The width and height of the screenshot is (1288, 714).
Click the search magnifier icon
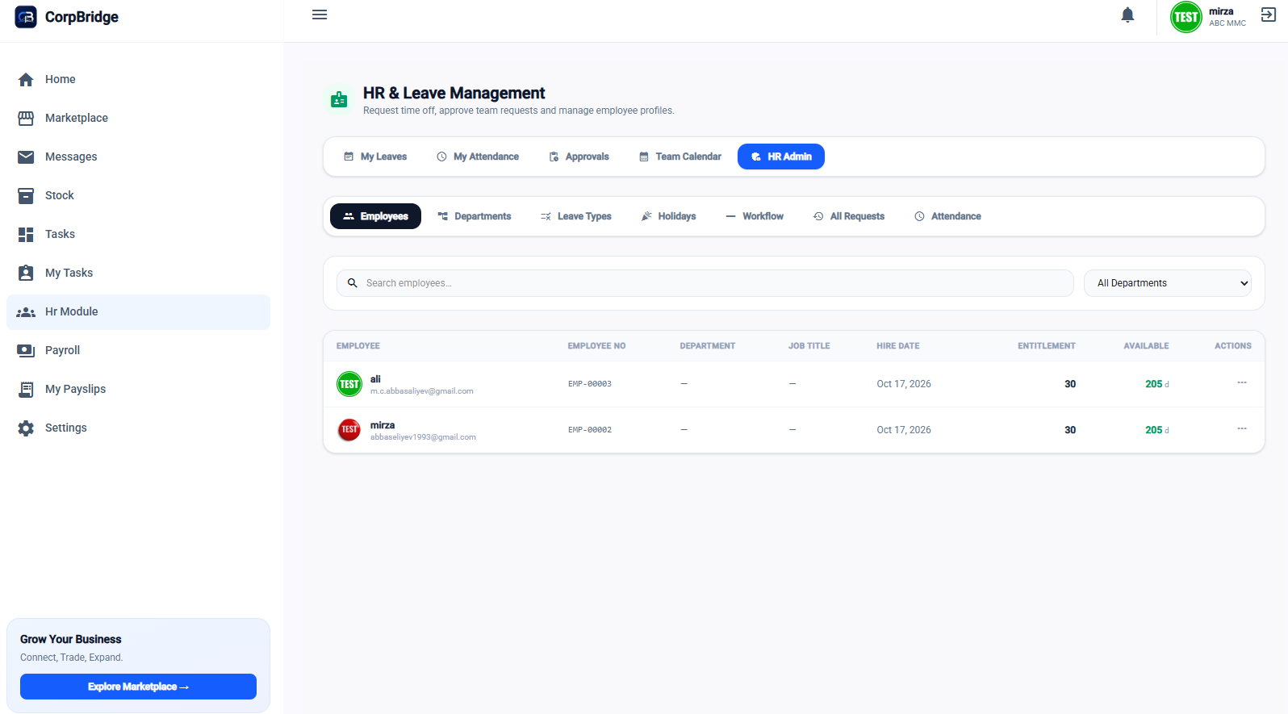pyautogui.click(x=353, y=283)
